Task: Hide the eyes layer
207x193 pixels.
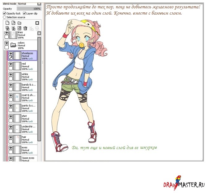Action: tap(11, 148)
